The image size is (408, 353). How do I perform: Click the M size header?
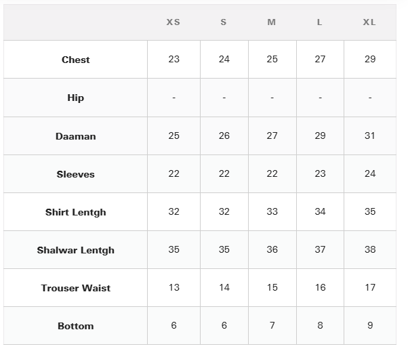[x=272, y=22]
